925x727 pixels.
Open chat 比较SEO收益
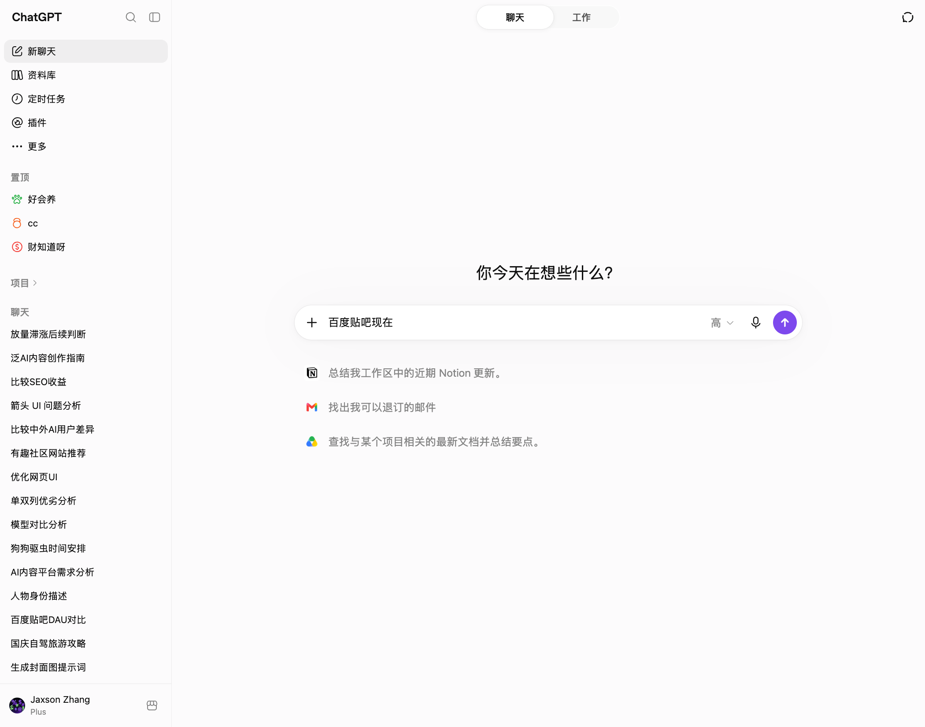86,382
